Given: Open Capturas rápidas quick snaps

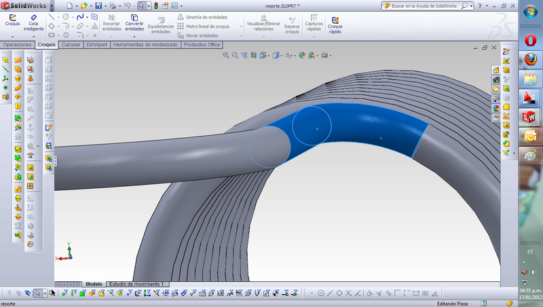Looking at the screenshot, I should [x=314, y=23].
